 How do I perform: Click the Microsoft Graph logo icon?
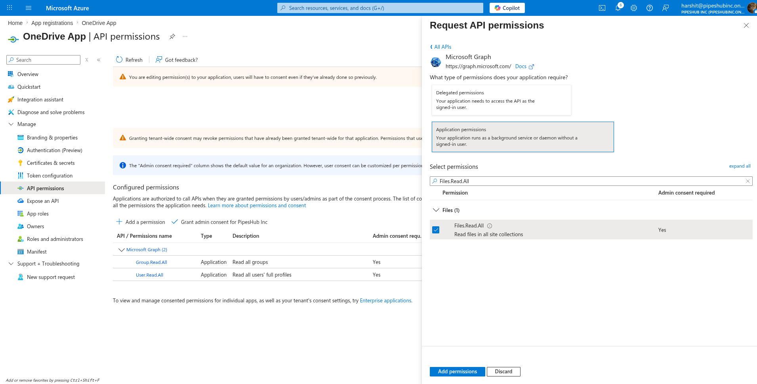[436, 62]
